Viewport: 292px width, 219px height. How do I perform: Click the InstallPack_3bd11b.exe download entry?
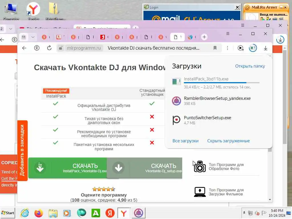pos(218,83)
